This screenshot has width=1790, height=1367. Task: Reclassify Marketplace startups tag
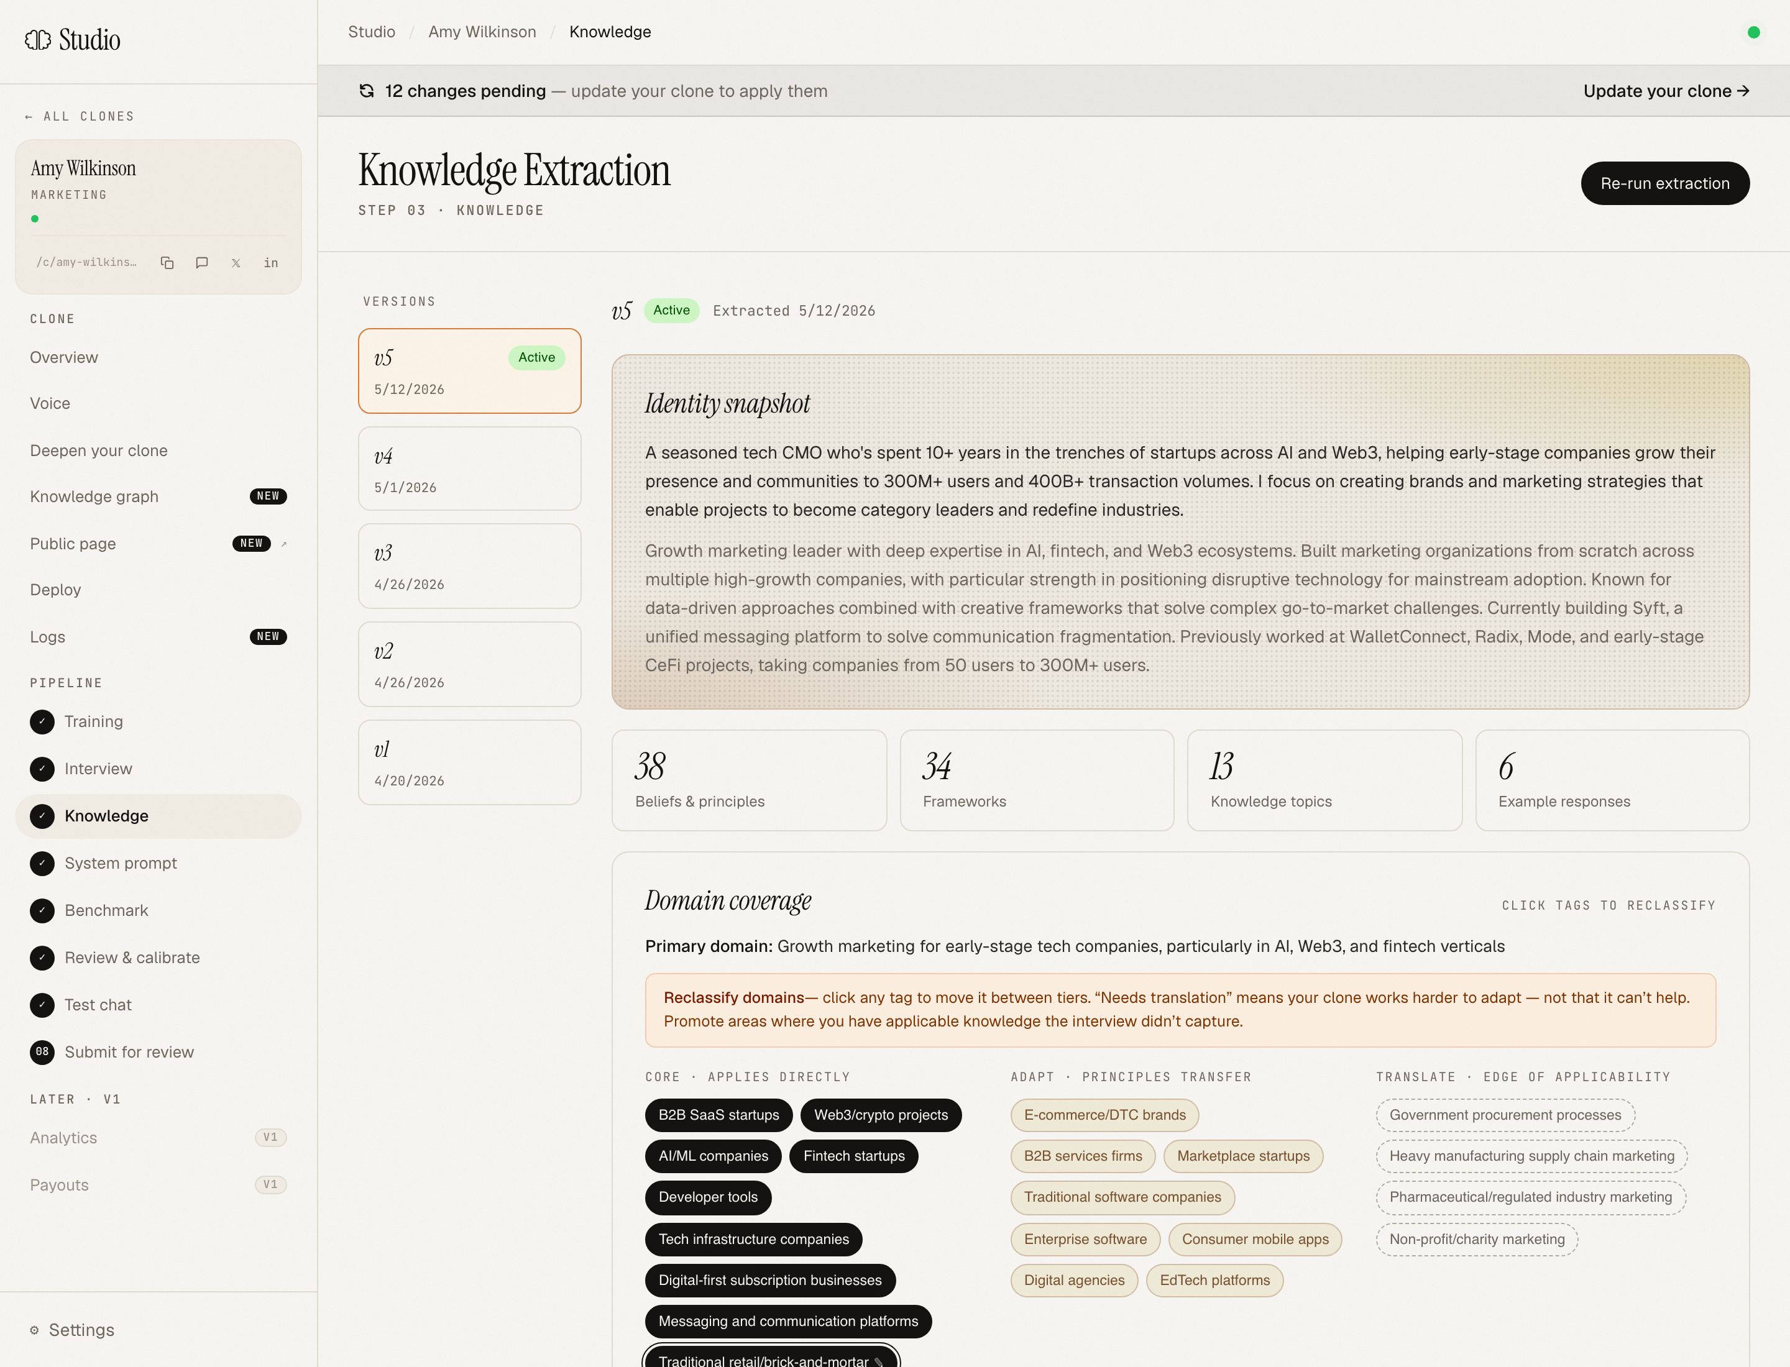point(1243,1156)
